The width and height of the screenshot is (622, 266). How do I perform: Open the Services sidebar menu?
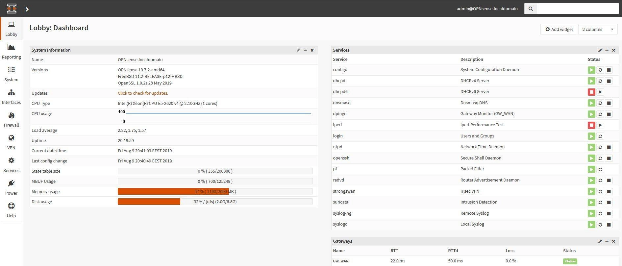pos(11,165)
